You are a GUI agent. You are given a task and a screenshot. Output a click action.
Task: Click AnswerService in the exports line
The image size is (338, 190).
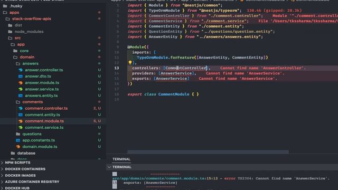(171, 79)
